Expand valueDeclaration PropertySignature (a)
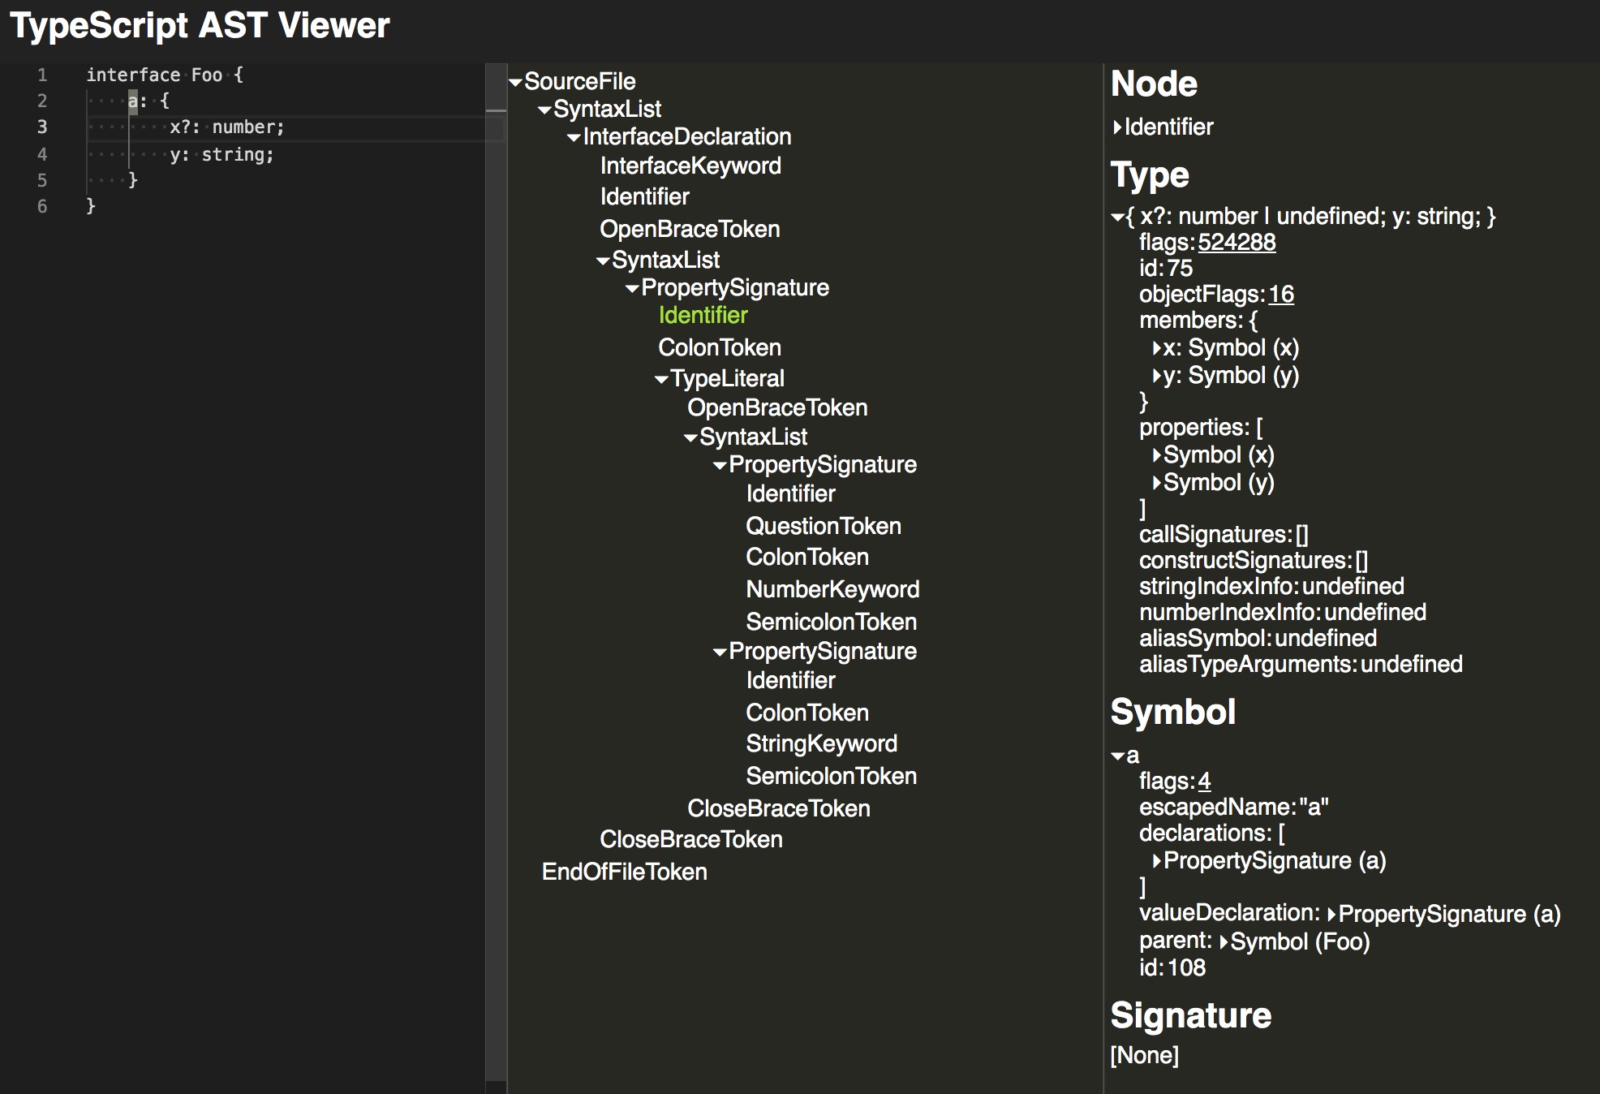The image size is (1600, 1094). [x=1331, y=915]
